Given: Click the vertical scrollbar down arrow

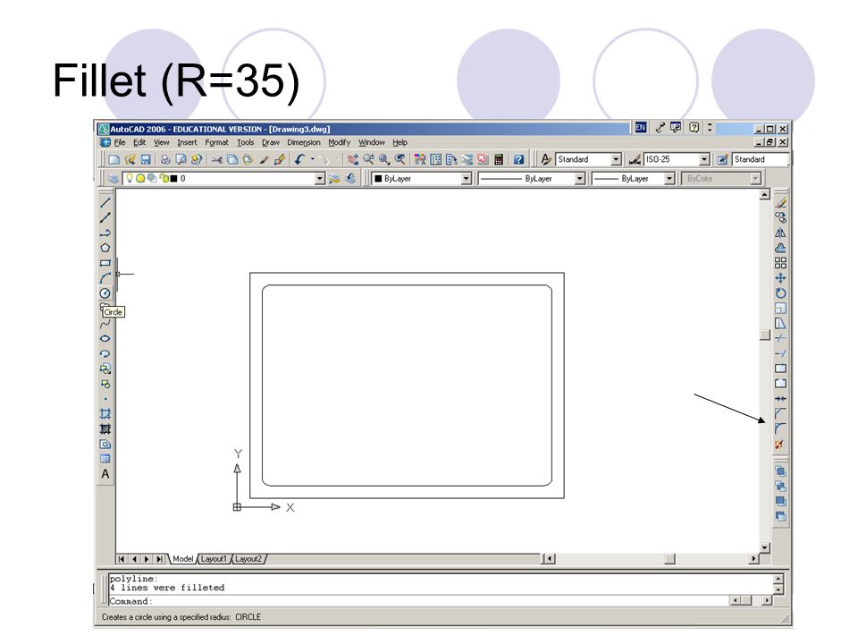Looking at the screenshot, I should tap(765, 547).
